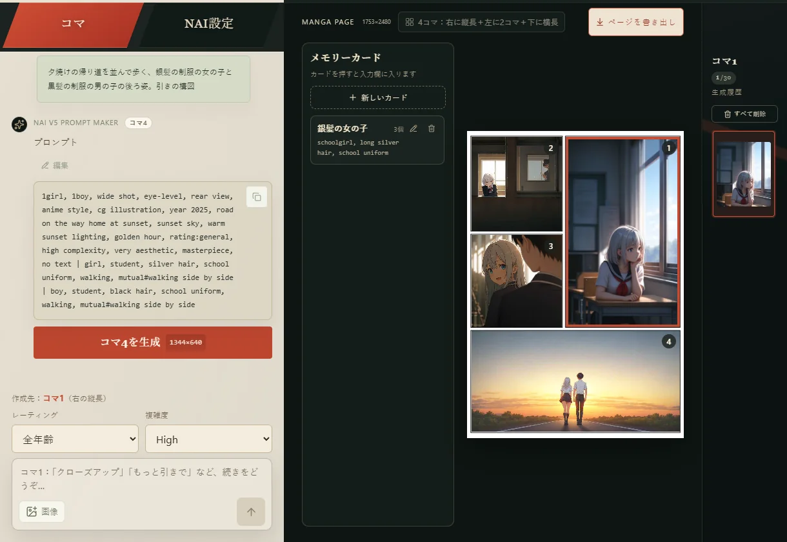Open the コマ1 history thumbnail
The width and height of the screenshot is (787, 542).
744,174
